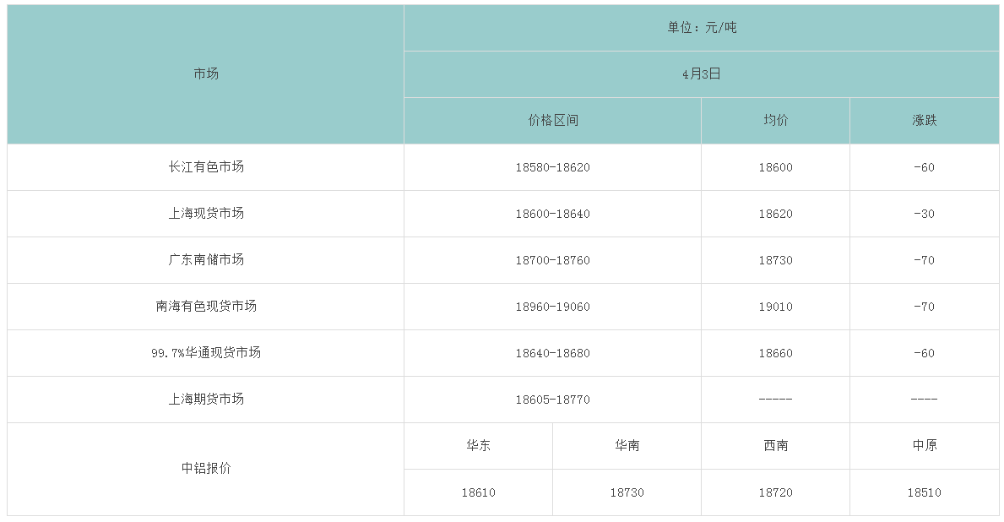Click price range 18580-18620

(552, 167)
